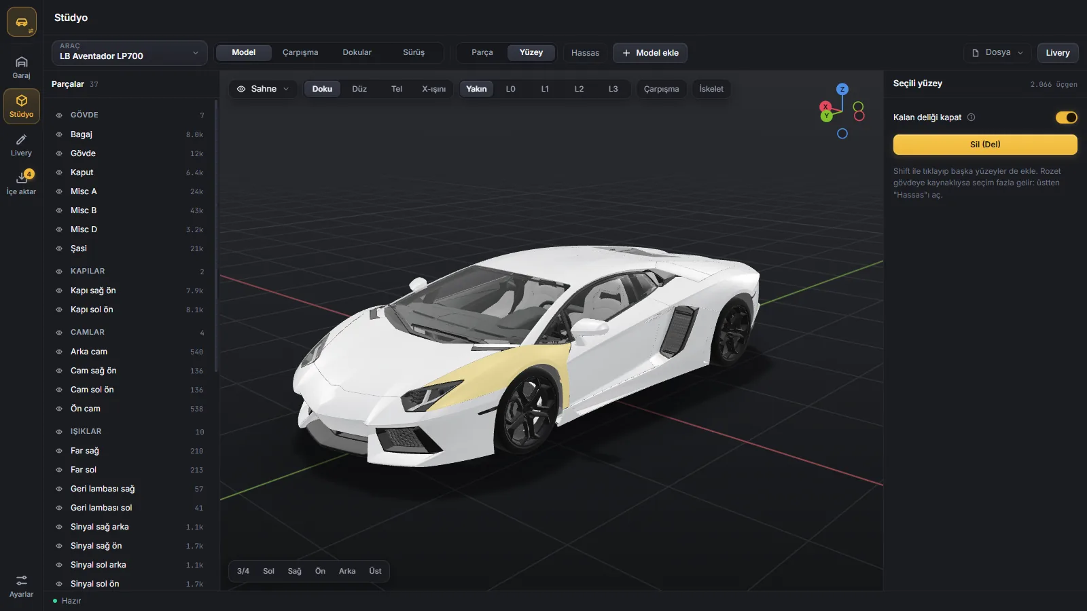
Task: Click the yellow car logo icon
Action: [x=22, y=22]
